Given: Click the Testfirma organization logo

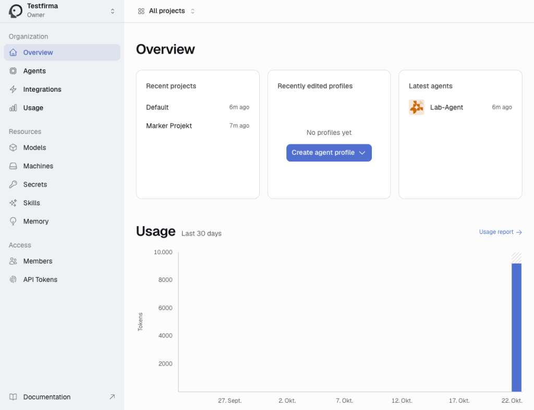Looking at the screenshot, I should (15, 11).
